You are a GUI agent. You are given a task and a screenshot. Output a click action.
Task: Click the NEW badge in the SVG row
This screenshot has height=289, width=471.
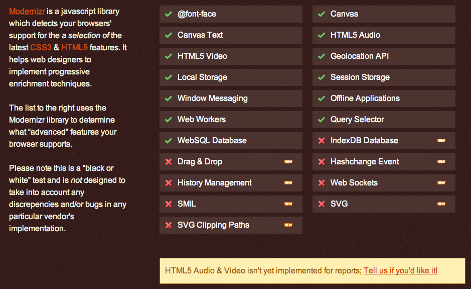pyautogui.click(x=441, y=204)
